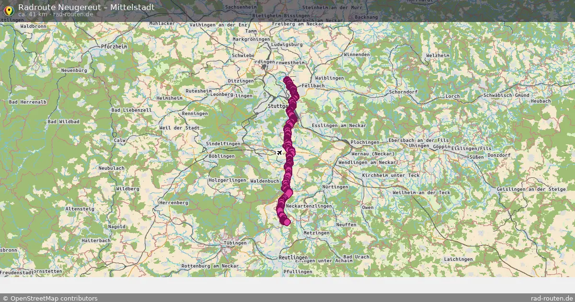Click the route start marker at Neugereut
This screenshot has height=302, width=575.
pyautogui.click(x=287, y=80)
